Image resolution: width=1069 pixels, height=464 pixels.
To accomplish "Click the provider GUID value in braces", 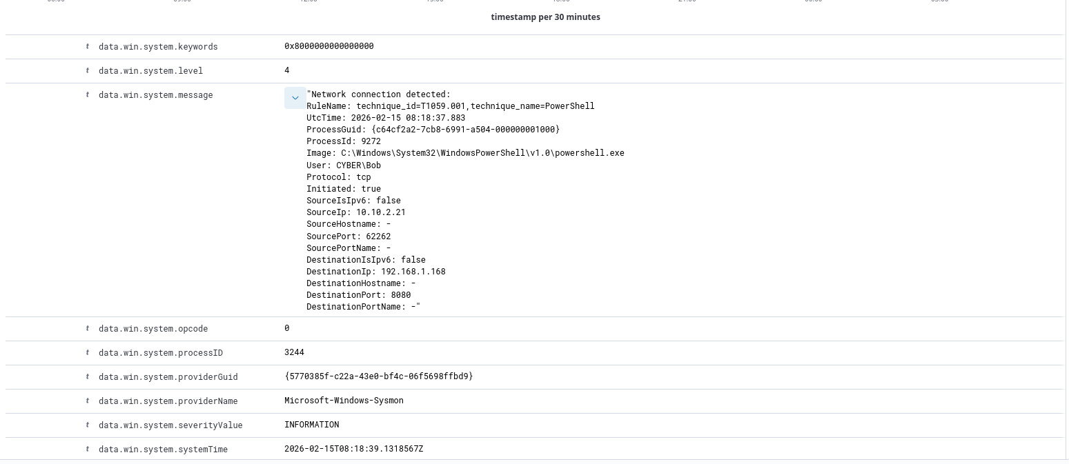I will pos(378,376).
